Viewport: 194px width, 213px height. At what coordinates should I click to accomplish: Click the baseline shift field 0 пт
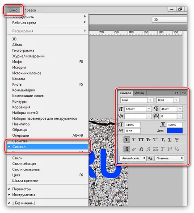point(133,131)
